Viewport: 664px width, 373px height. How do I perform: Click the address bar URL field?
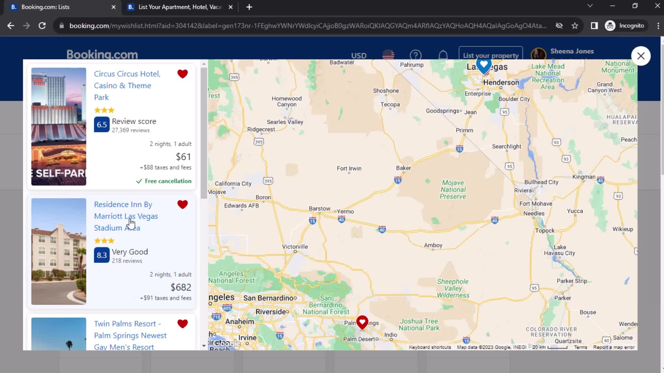308,26
